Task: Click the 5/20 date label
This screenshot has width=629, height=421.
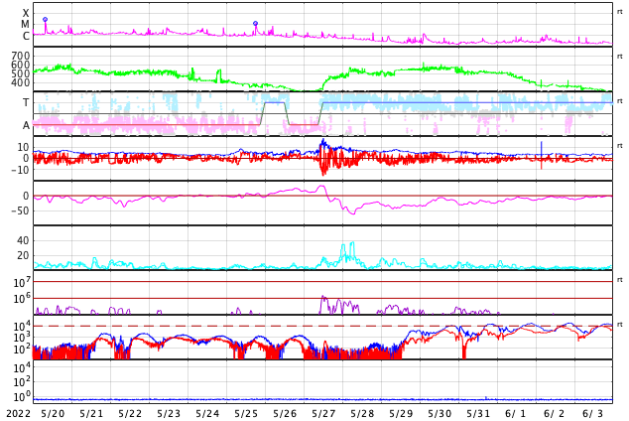Action: pos(53,414)
